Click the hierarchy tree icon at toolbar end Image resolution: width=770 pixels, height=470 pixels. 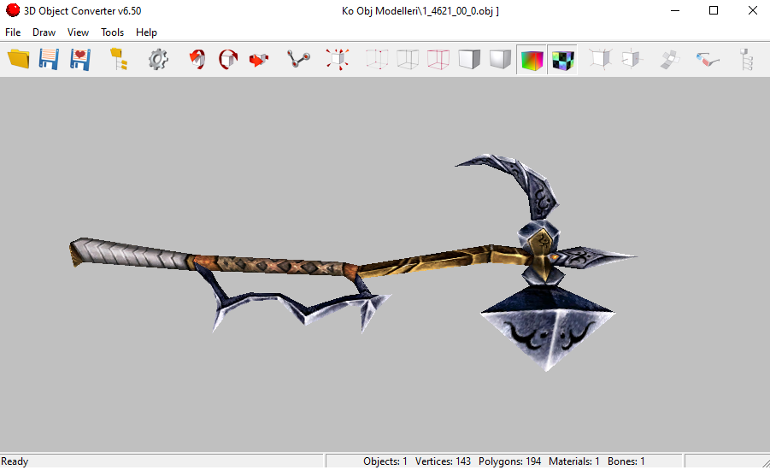coord(746,60)
